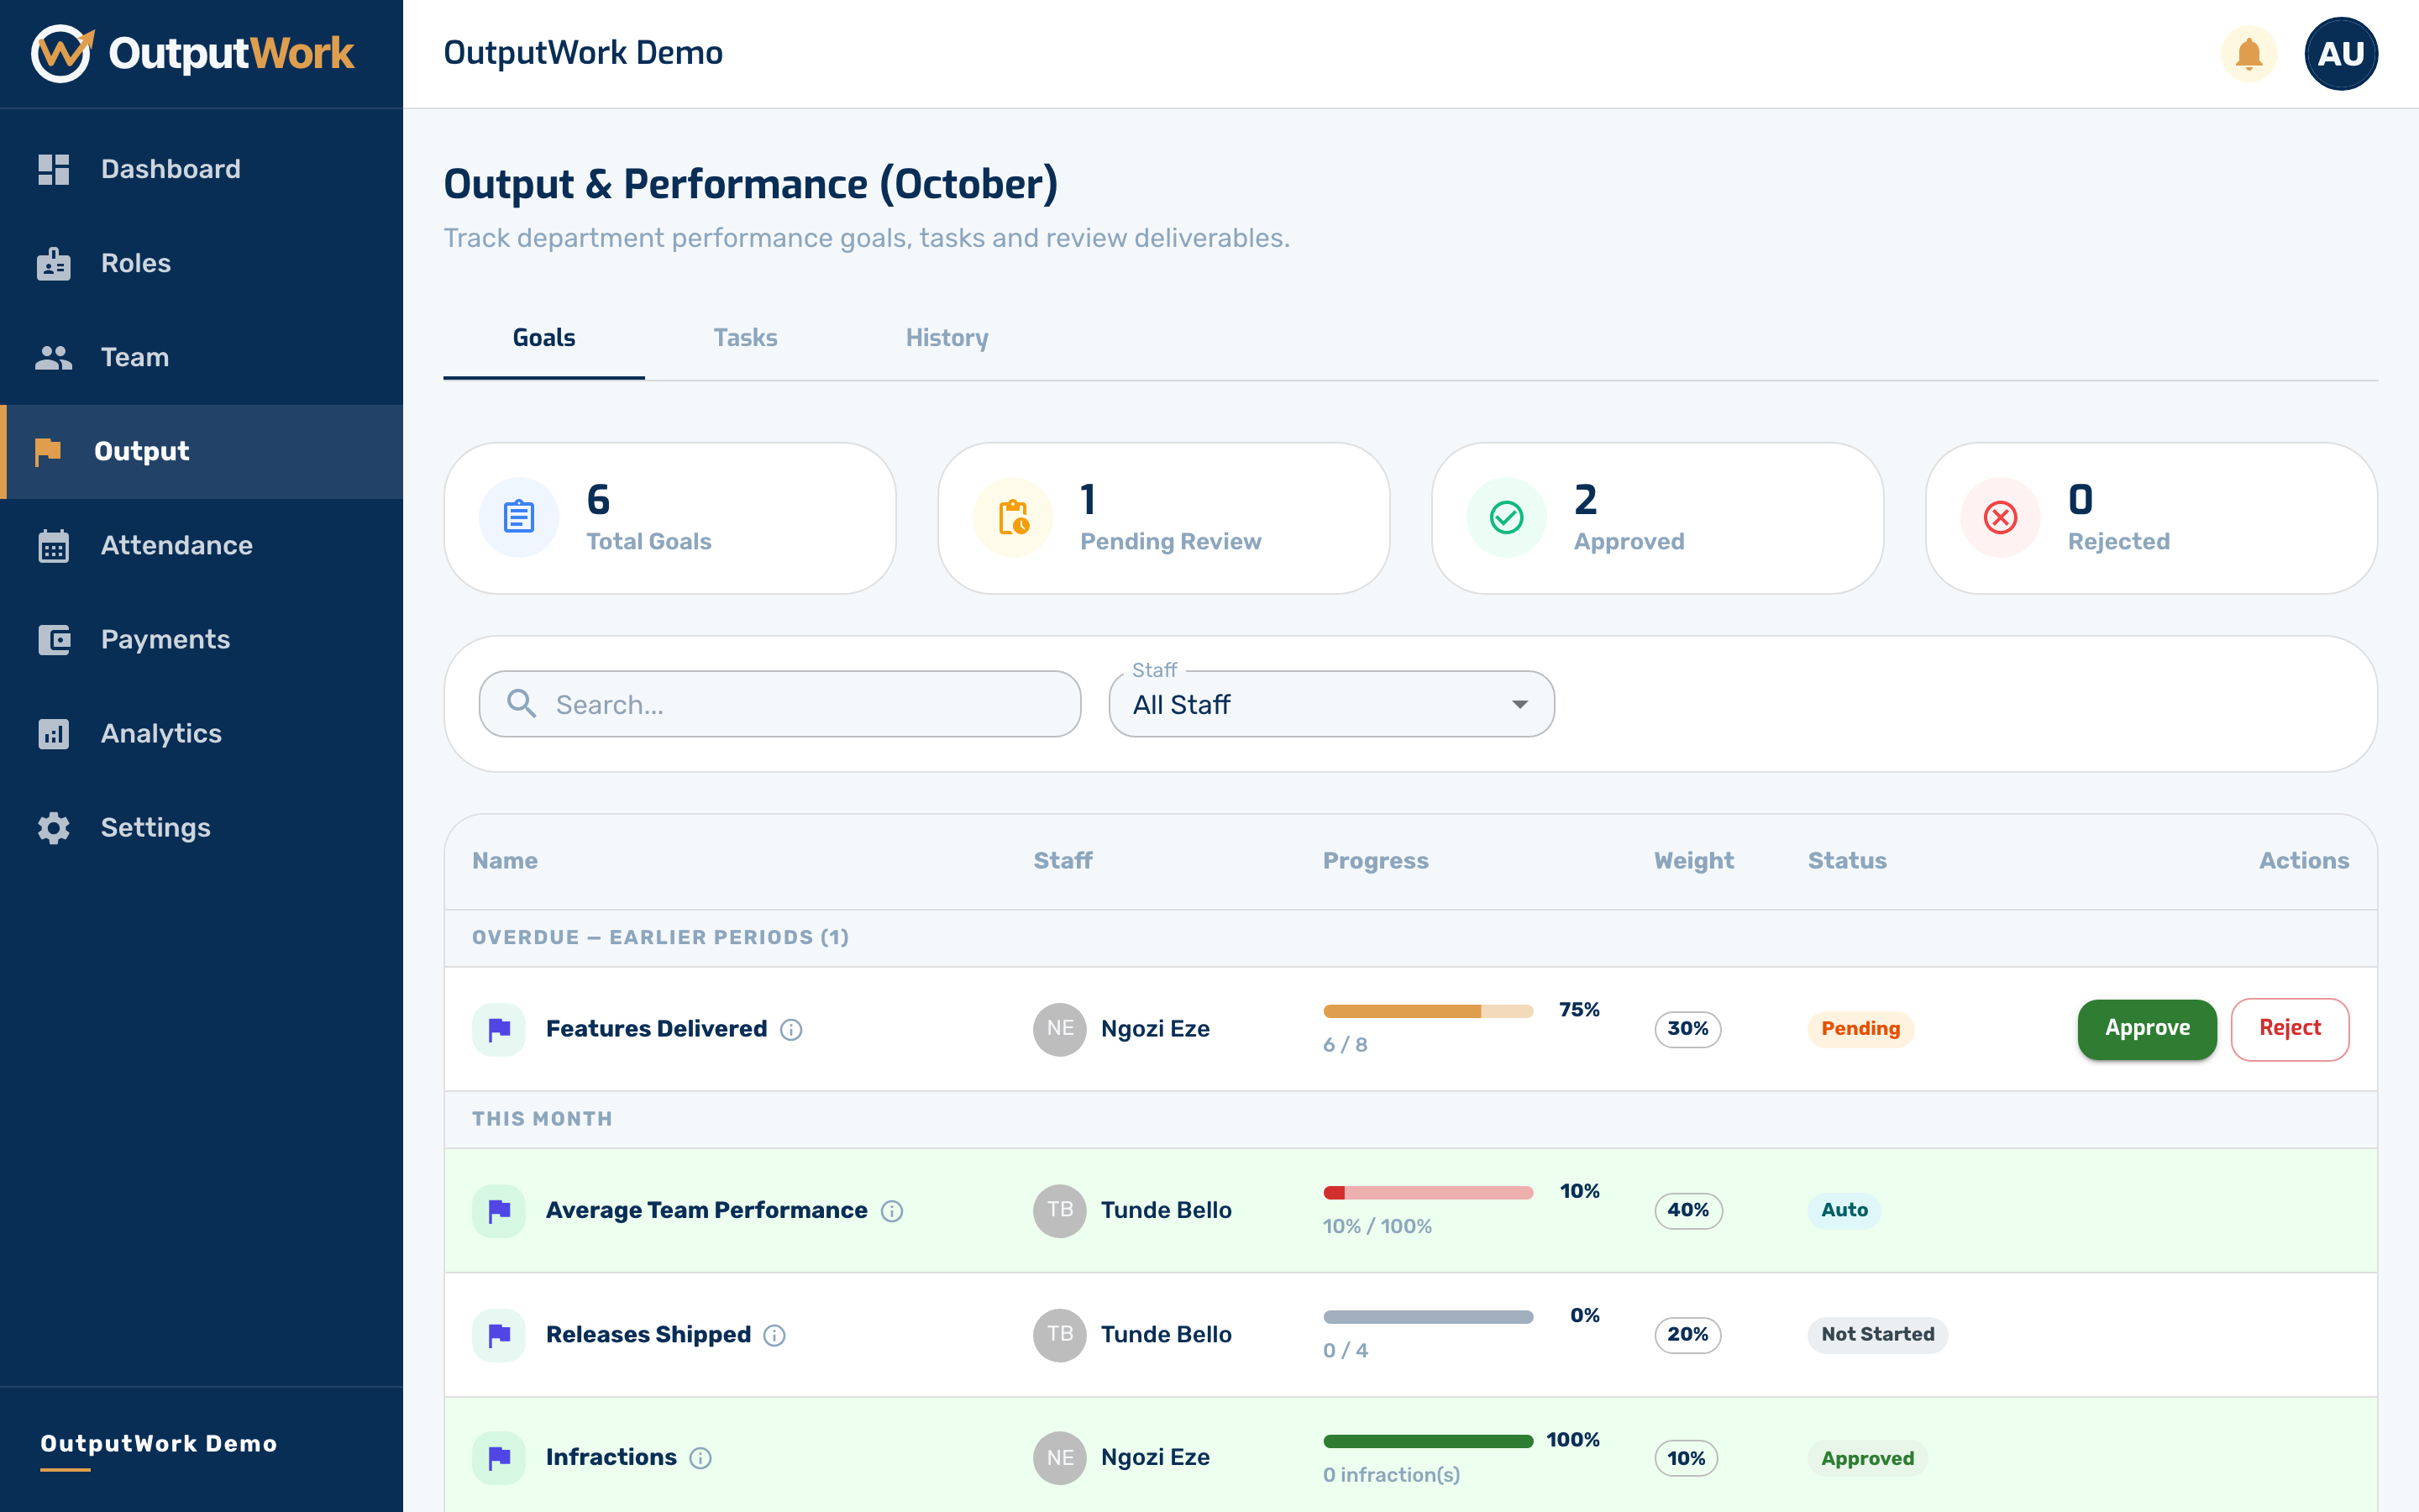The height and width of the screenshot is (1512, 2419).
Task: Click the Dashboard grid icon
Action: [x=54, y=169]
